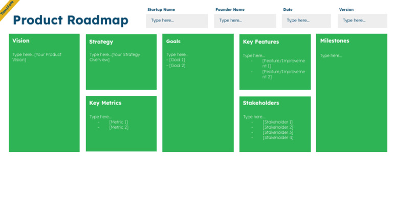Screen dimensions: 393x222
Task: Click 'Type here...' in the Key Features card
Action: (x=254, y=56)
